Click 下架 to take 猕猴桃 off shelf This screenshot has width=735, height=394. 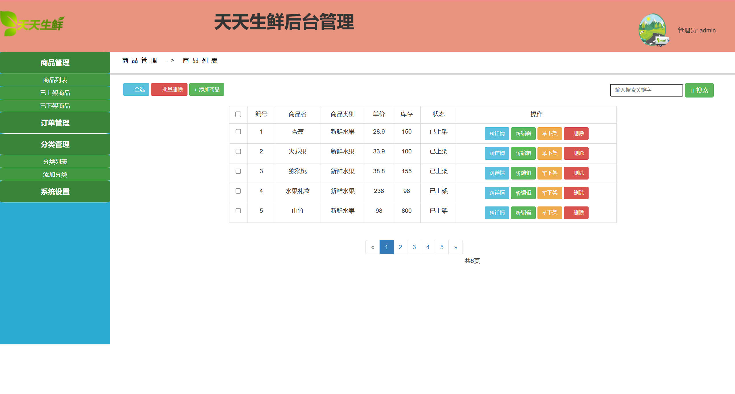click(549, 173)
